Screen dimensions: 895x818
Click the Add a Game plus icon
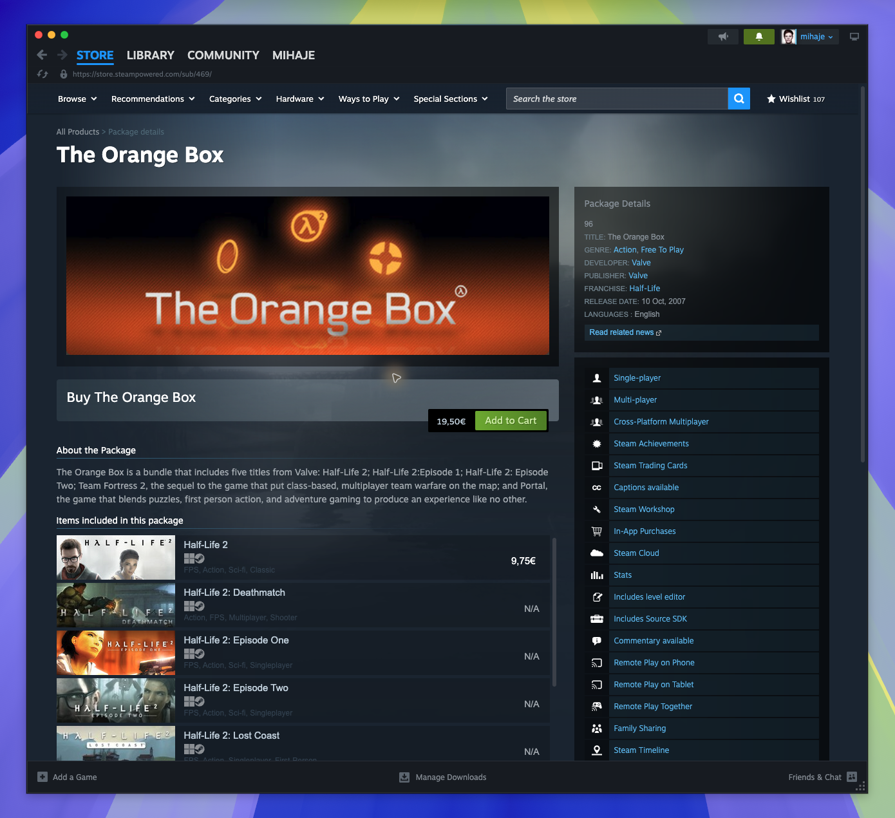42,777
